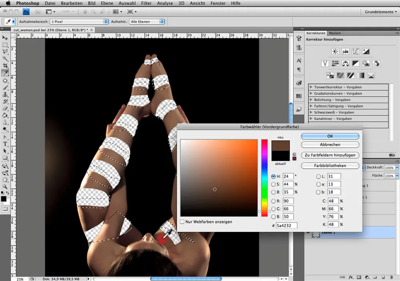Click the vertical rainbow hue slider

point(264,178)
